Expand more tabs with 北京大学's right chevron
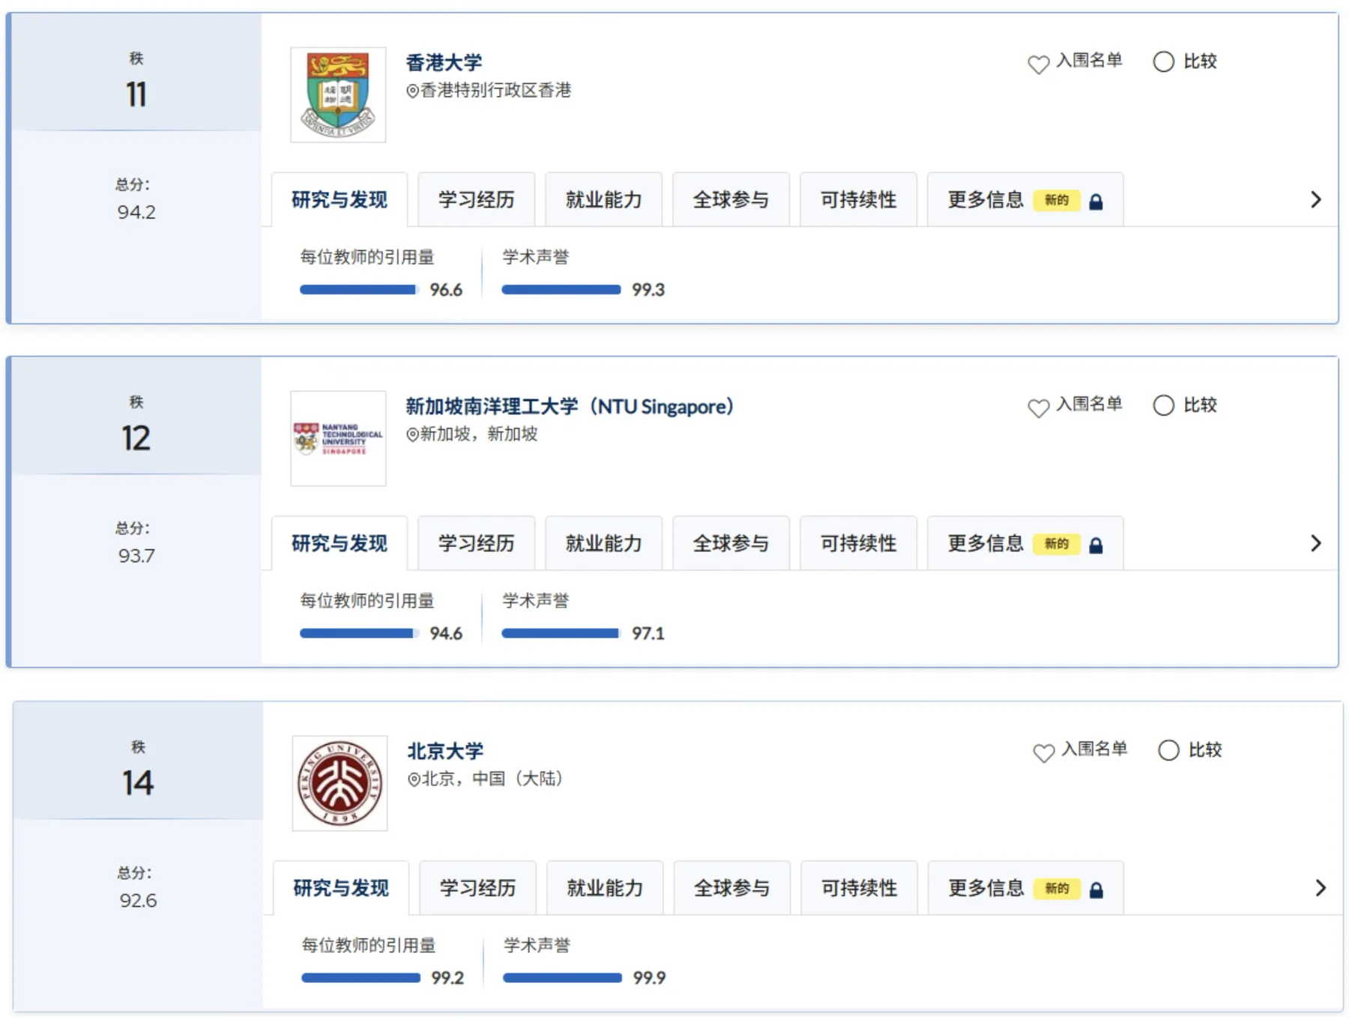 [x=1321, y=888]
